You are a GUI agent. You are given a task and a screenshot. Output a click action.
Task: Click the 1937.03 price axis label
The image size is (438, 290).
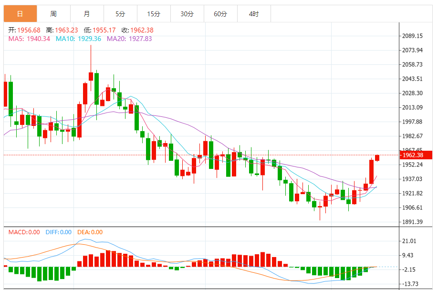pyautogui.click(x=412, y=179)
